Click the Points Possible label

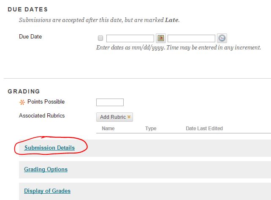point(46,101)
